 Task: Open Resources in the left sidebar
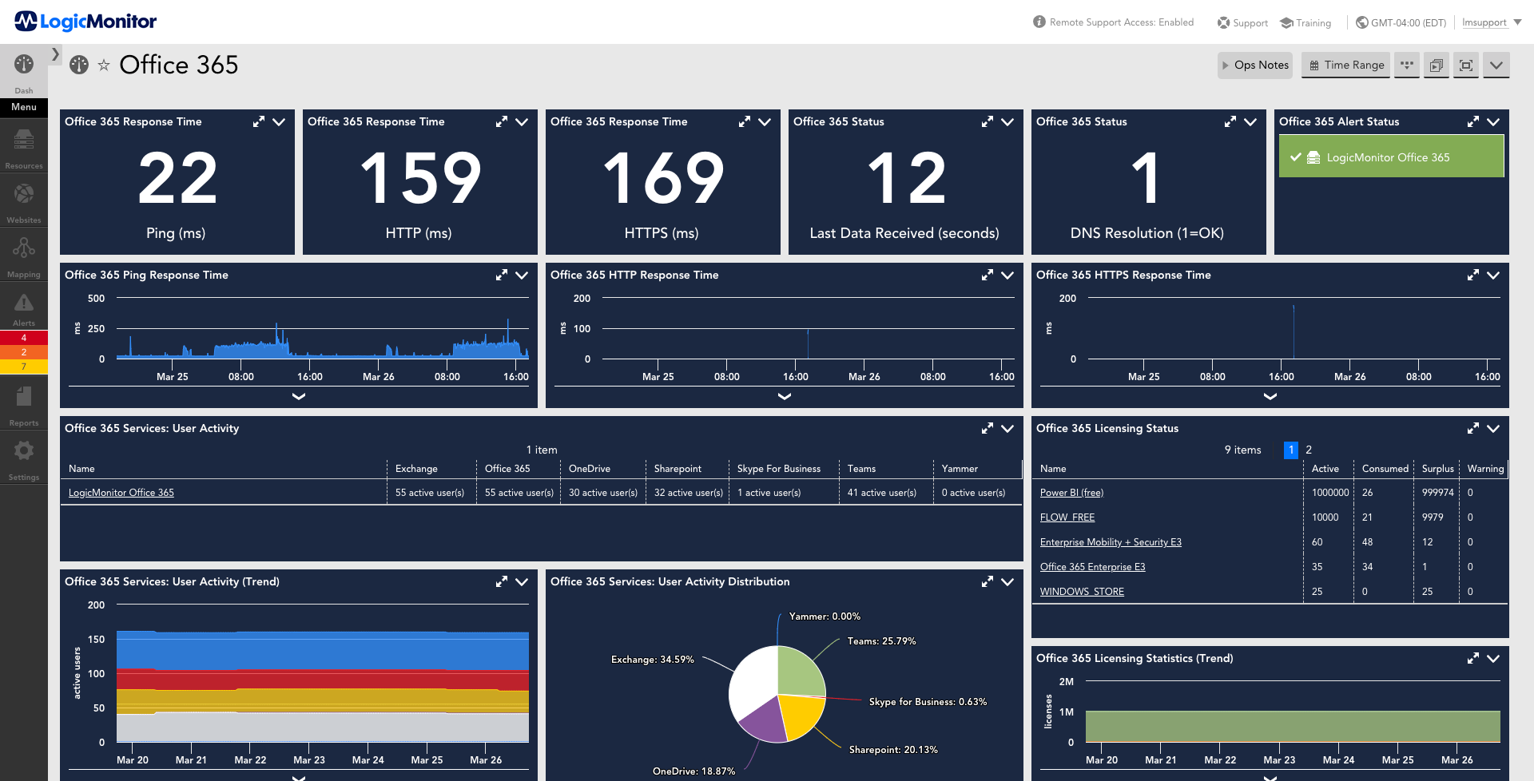[x=24, y=149]
